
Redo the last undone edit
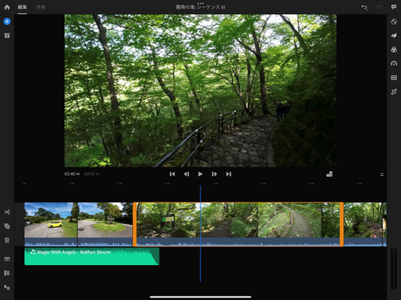(379, 7)
